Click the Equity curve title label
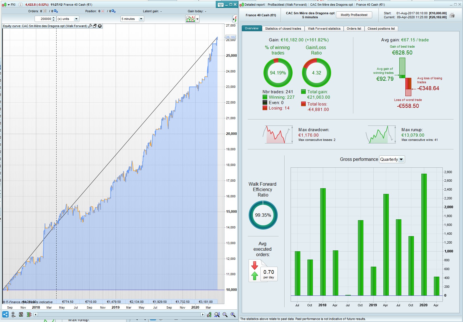The height and width of the screenshot is (322, 463). 45,26
